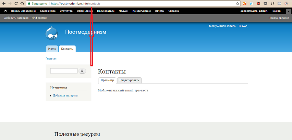
Task: Open the 'Модули' admin menu
Action: pos(124,11)
